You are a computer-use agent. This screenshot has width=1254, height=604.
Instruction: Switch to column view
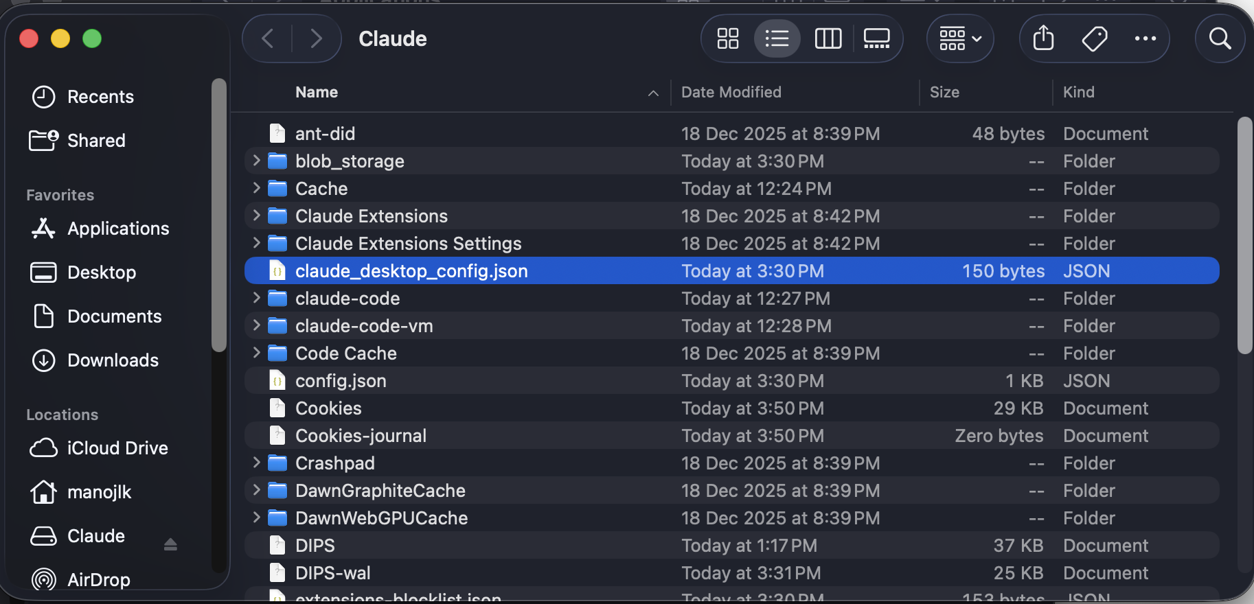pyautogui.click(x=828, y=38)
